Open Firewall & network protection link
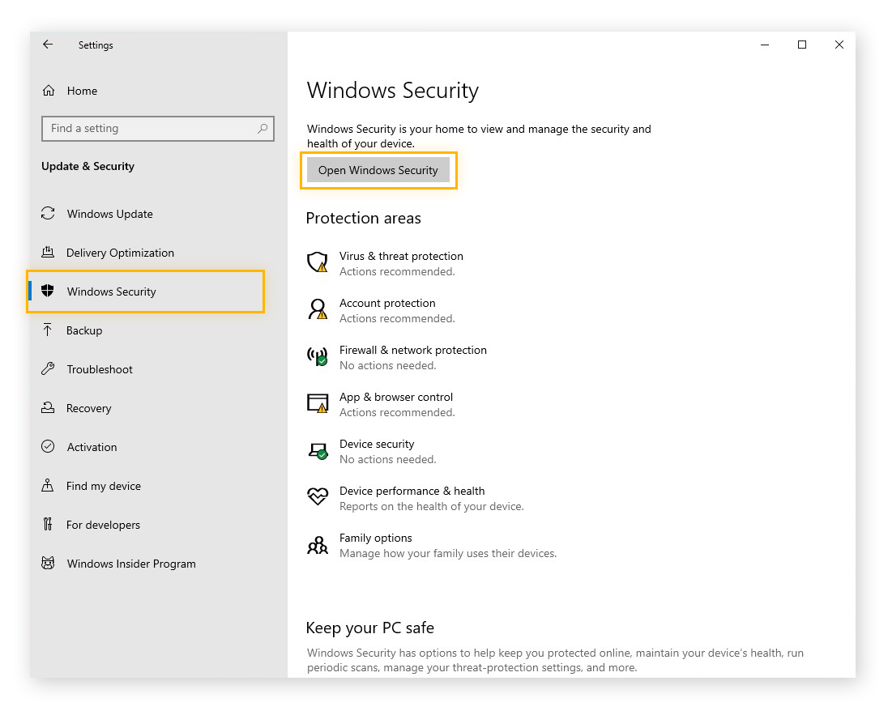This screenshot has height=715, width=888. tap(413, 350)
